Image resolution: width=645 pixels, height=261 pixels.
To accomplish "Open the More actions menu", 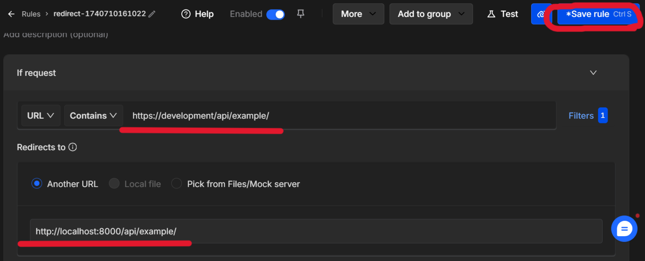I will [358, 13].
